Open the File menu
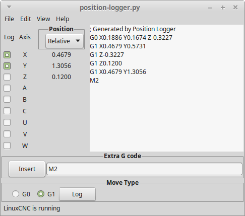 point(9,19)
